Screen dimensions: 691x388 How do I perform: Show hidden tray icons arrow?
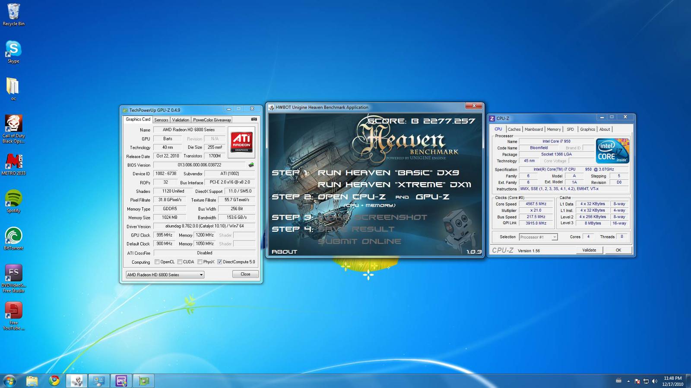628,381
